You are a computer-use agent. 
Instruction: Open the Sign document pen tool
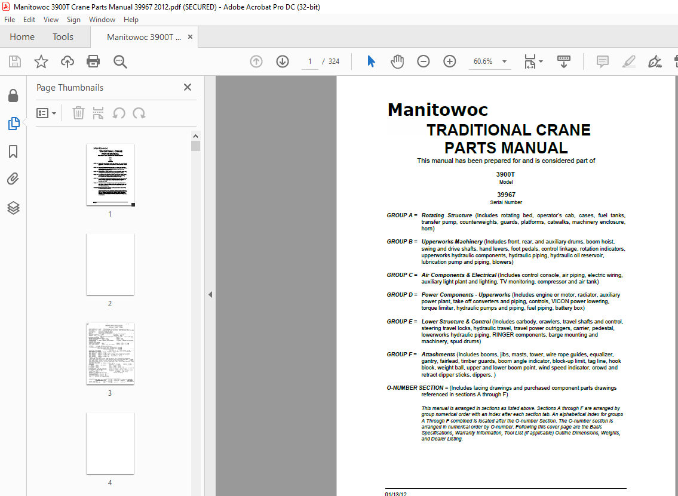point(655,61)
